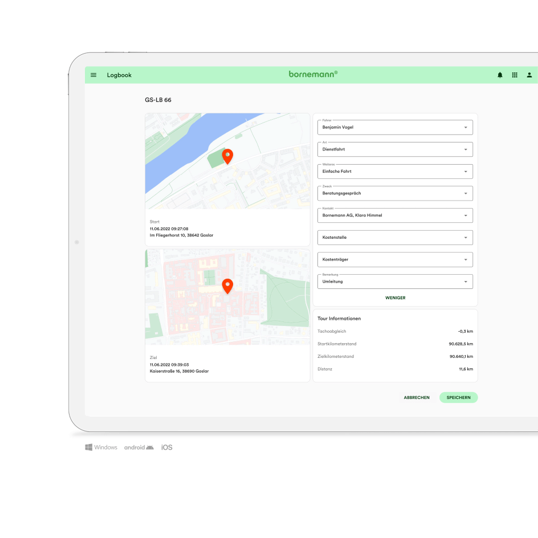Open the Kostenträger dropdown

394,259
